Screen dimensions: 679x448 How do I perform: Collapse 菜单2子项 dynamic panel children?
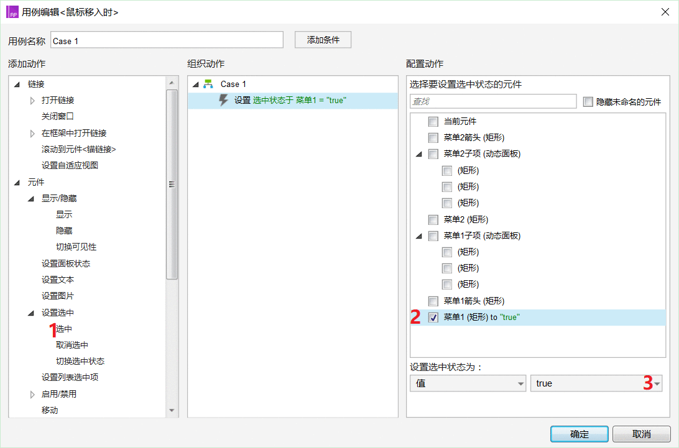pyautogui.click(x=418, y=154)
